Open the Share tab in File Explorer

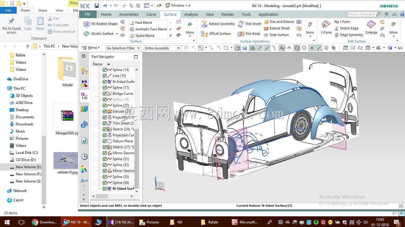(43, 10)
